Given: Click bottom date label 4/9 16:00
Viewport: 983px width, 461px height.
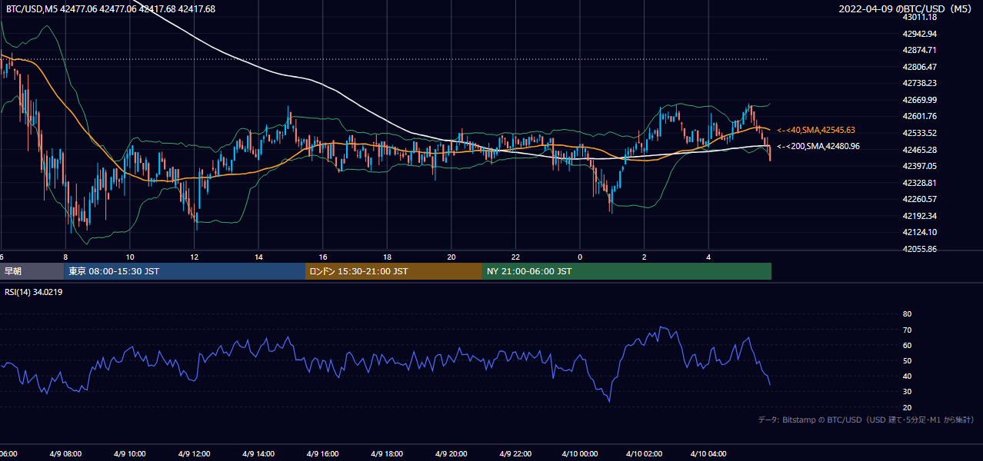Looking at the screenshot, I should tap(323, 454).
